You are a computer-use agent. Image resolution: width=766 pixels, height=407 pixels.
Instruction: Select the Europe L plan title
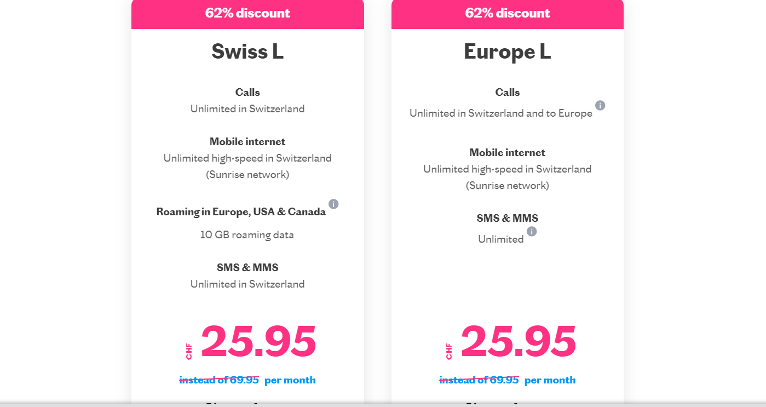(x=508, y=51)
